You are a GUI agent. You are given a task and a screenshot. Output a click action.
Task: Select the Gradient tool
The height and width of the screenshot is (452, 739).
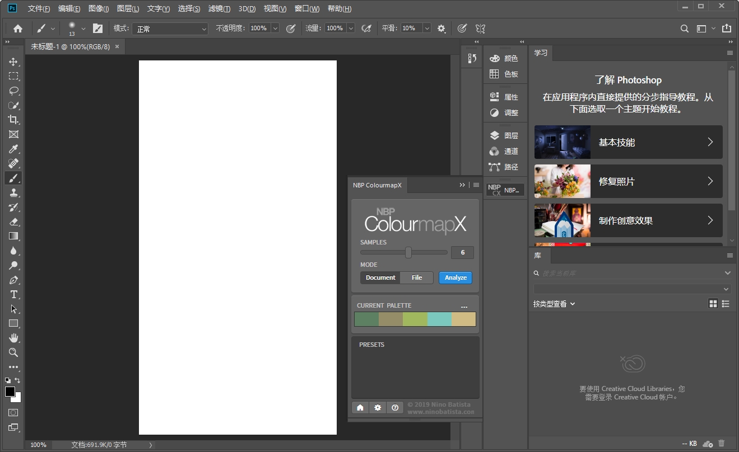pos(13,236)
